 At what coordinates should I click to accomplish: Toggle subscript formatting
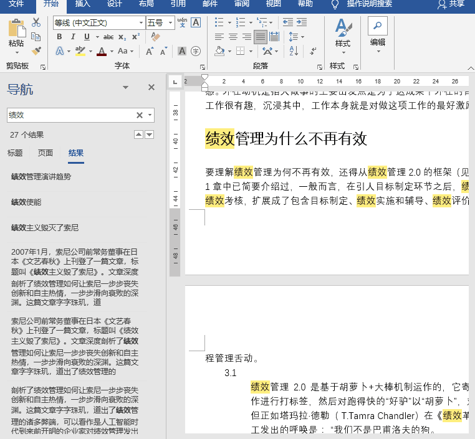pos(122,37)
